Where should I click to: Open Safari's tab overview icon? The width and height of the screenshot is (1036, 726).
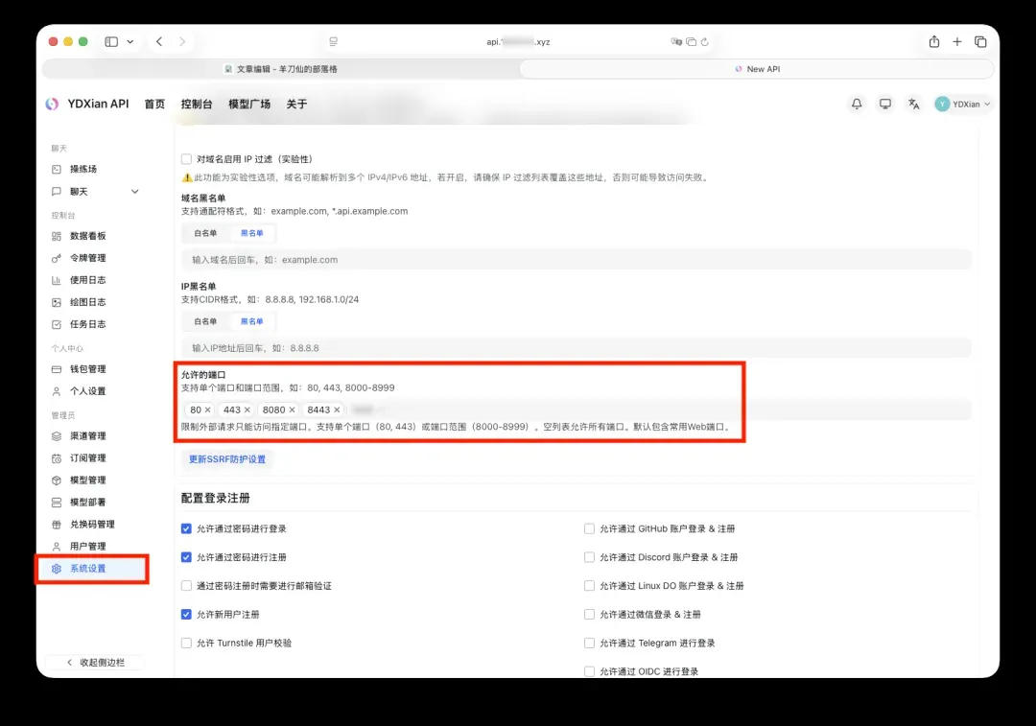[980, 42]
